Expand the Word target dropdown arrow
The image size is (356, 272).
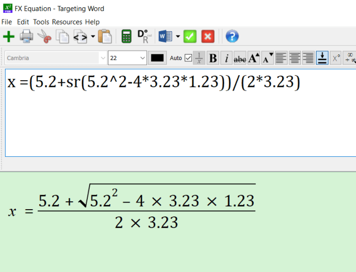(x=178, y=37)
